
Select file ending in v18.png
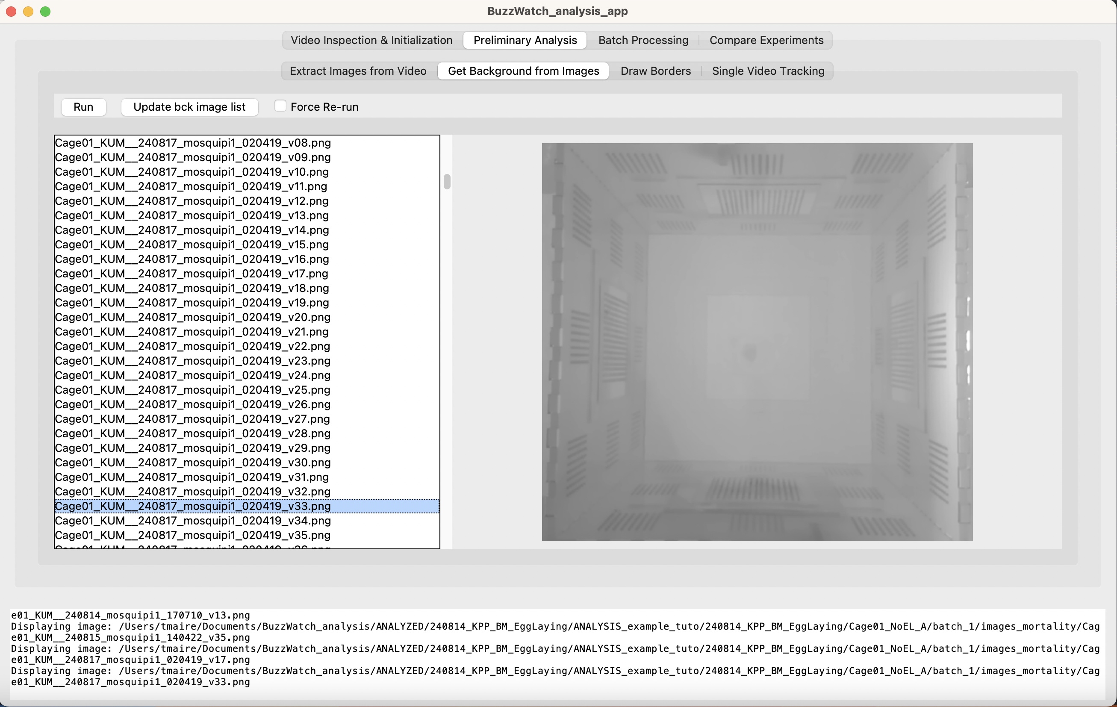(x=247, y=288)
